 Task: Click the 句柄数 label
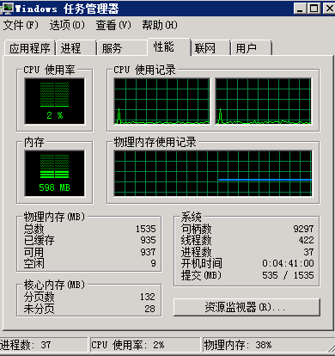pos(196,229)
